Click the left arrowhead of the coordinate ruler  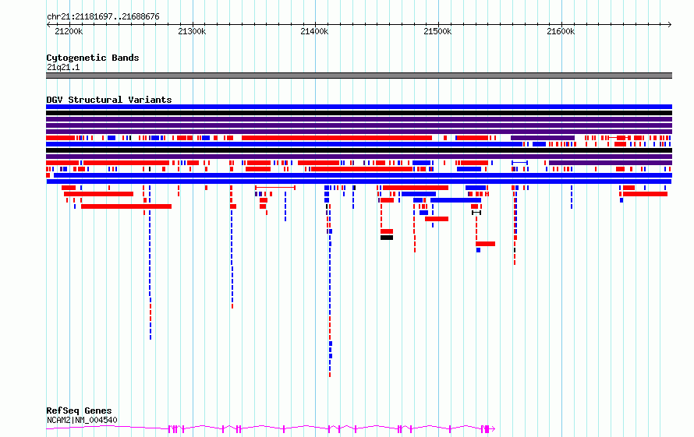click(48, 25)
